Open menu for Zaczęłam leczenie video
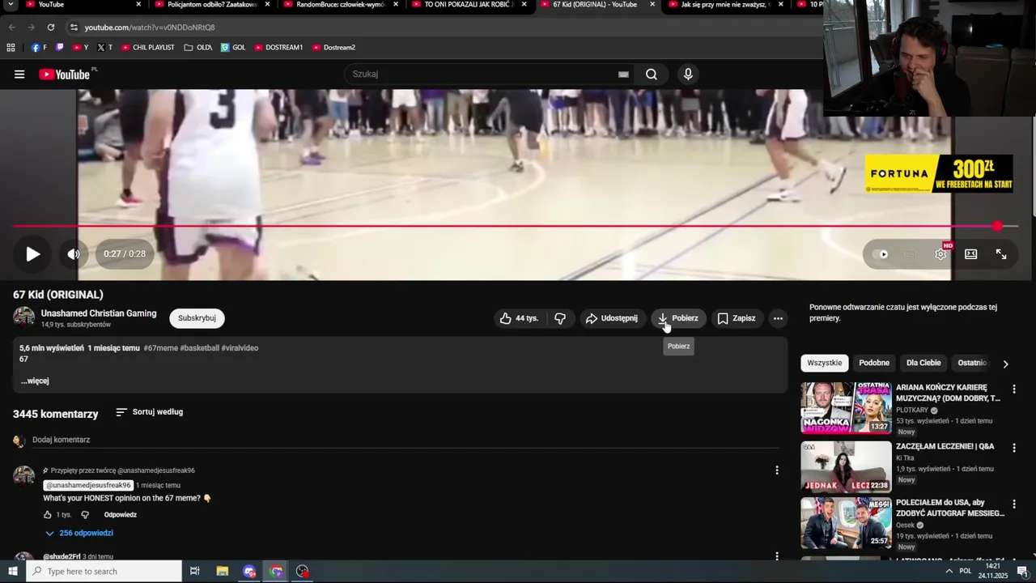Screen dimensions: 1036x583 tap(1013, 448)
